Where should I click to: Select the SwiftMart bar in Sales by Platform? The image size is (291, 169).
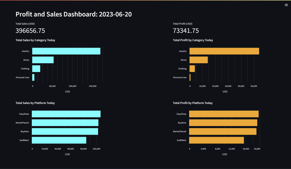pos(59,140)
